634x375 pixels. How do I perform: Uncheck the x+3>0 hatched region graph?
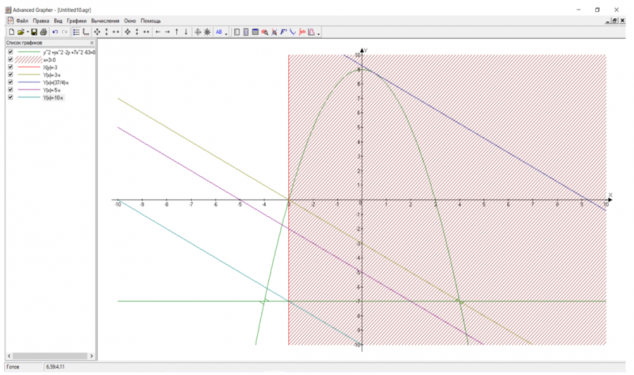10,60
